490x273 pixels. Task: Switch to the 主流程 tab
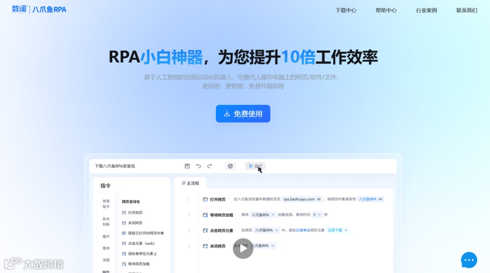[191, 183]
